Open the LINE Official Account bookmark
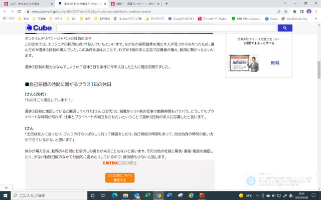The image size is (321, 200). (246, 19)
